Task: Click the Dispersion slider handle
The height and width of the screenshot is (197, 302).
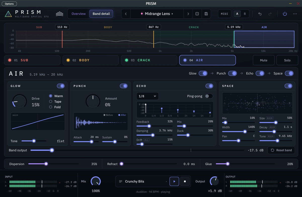Action: [46, 164]
